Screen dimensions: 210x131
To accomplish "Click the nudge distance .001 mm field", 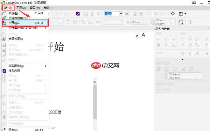I will (137, 22).
